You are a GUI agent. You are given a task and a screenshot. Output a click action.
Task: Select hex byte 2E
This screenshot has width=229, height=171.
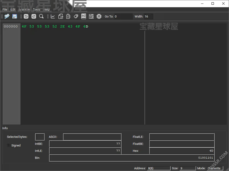(62, 26)
